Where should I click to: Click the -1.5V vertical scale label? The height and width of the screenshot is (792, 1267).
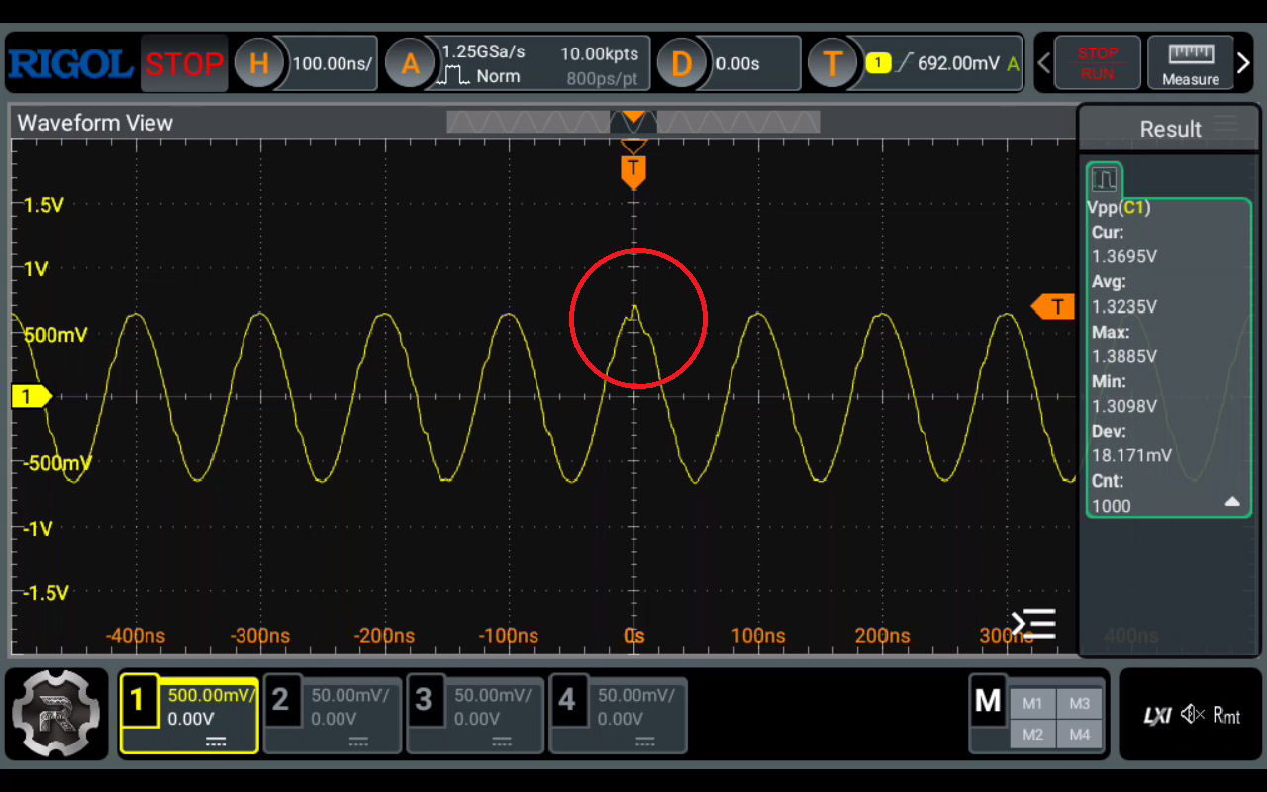click(46, 593)
